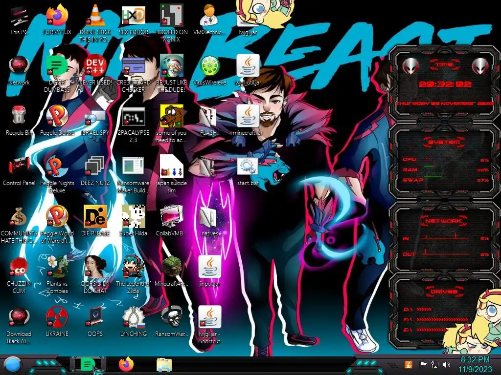The image size is (501, 375).
Task: Select the money bag COMMUNISTS HATE THIS shortcut
Action: [19, 225]
